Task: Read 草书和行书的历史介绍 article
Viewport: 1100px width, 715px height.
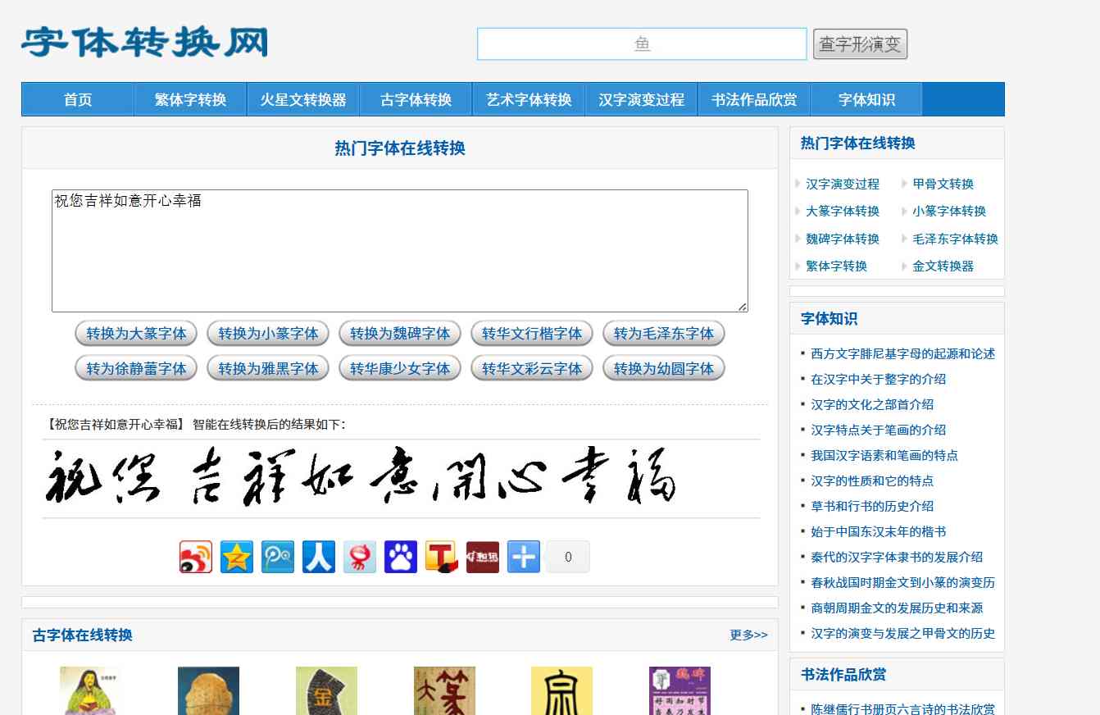Action: point(871,507)
